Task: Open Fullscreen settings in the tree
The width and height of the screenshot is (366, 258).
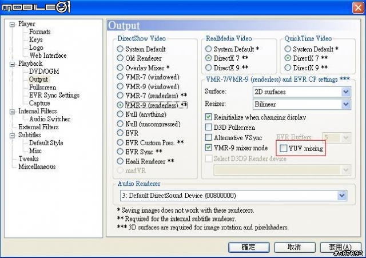Action: (x=42, y=88)
